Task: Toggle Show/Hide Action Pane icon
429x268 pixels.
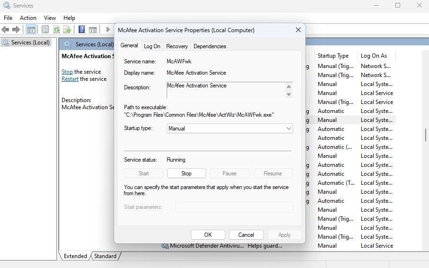Action: [93, 29]
